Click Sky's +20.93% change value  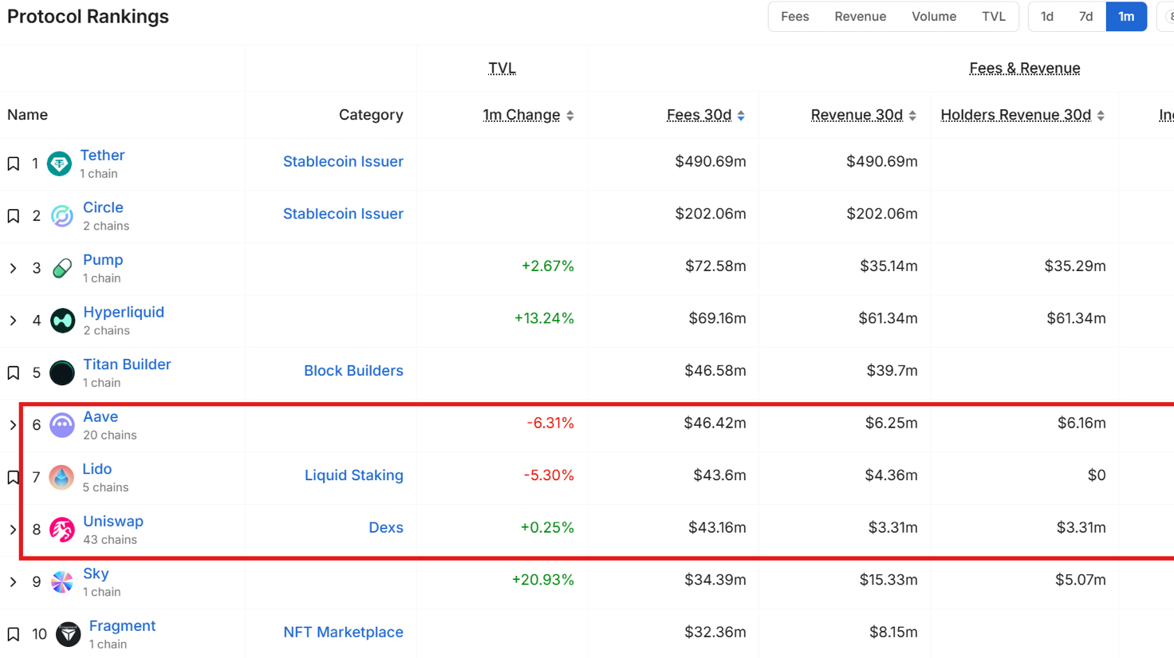click(543, 580)
